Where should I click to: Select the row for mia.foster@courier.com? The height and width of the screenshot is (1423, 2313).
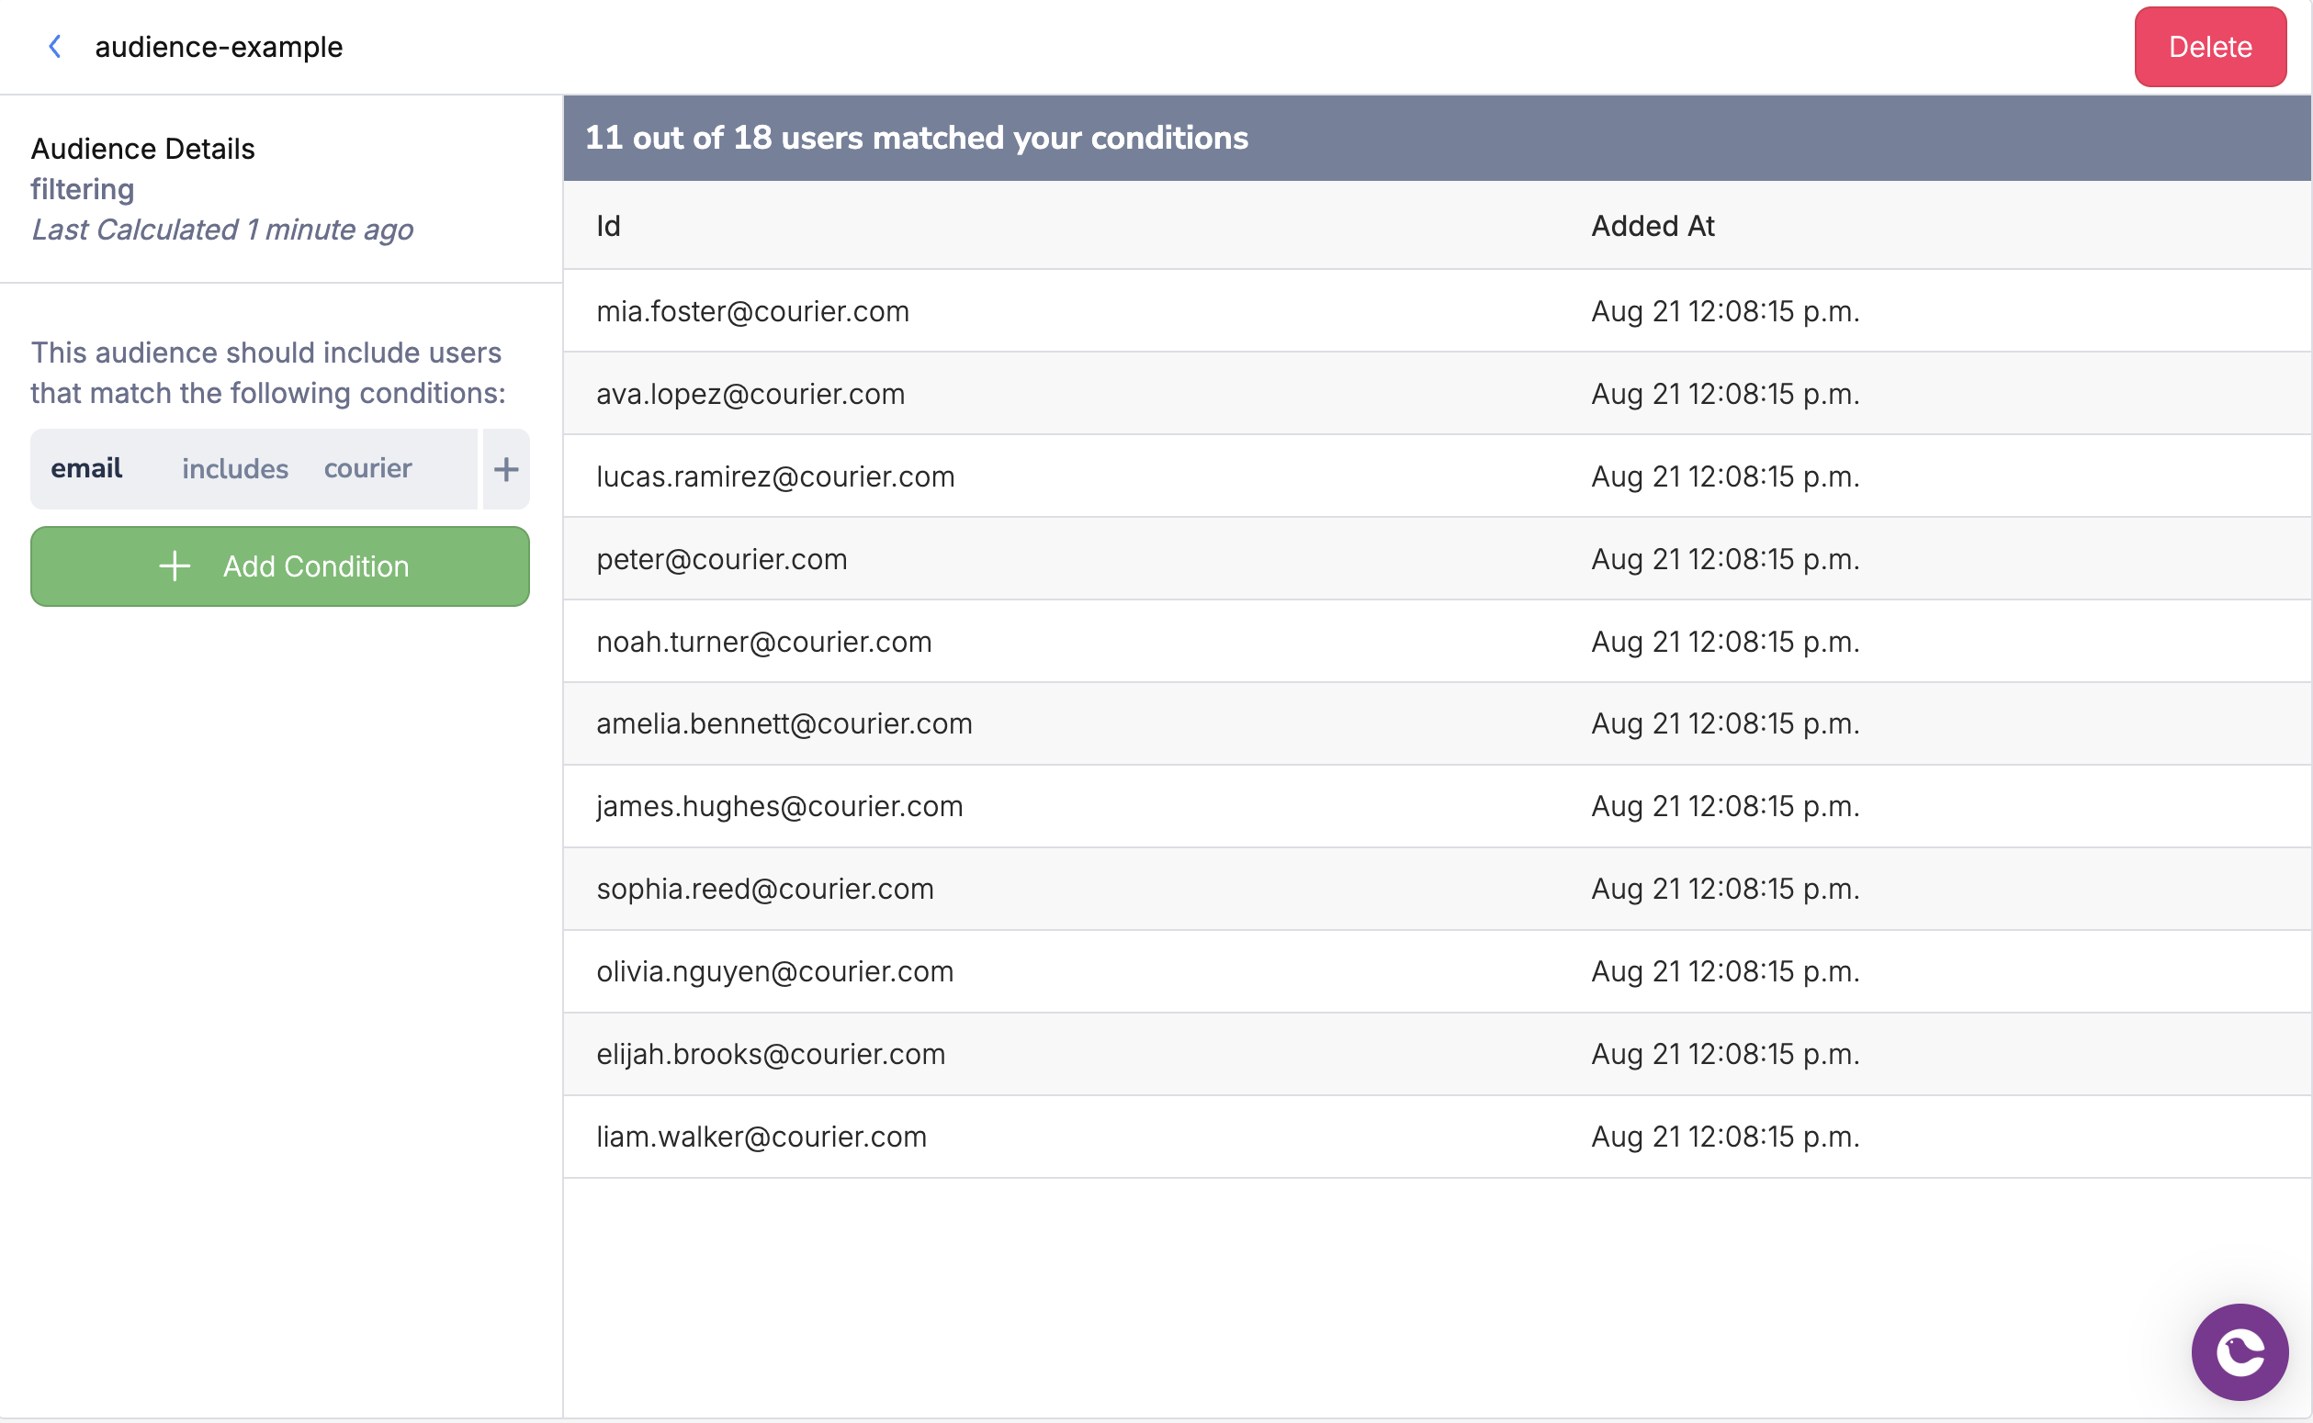coord(752,310)
